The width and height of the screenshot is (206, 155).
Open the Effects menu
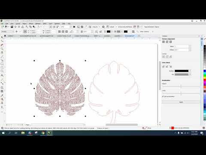(31, 24)
